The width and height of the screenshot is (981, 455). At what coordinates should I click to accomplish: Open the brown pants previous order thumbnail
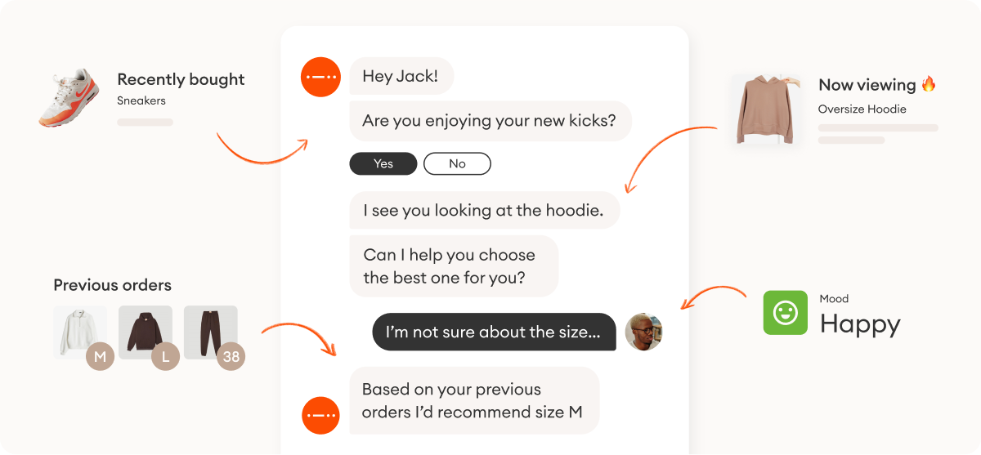211,332
